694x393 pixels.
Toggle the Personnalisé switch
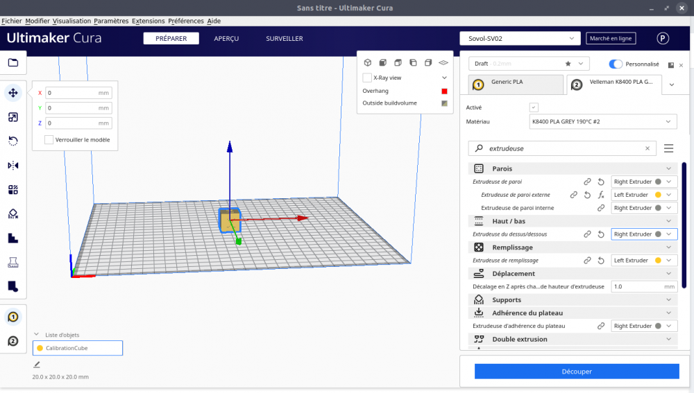615,64
